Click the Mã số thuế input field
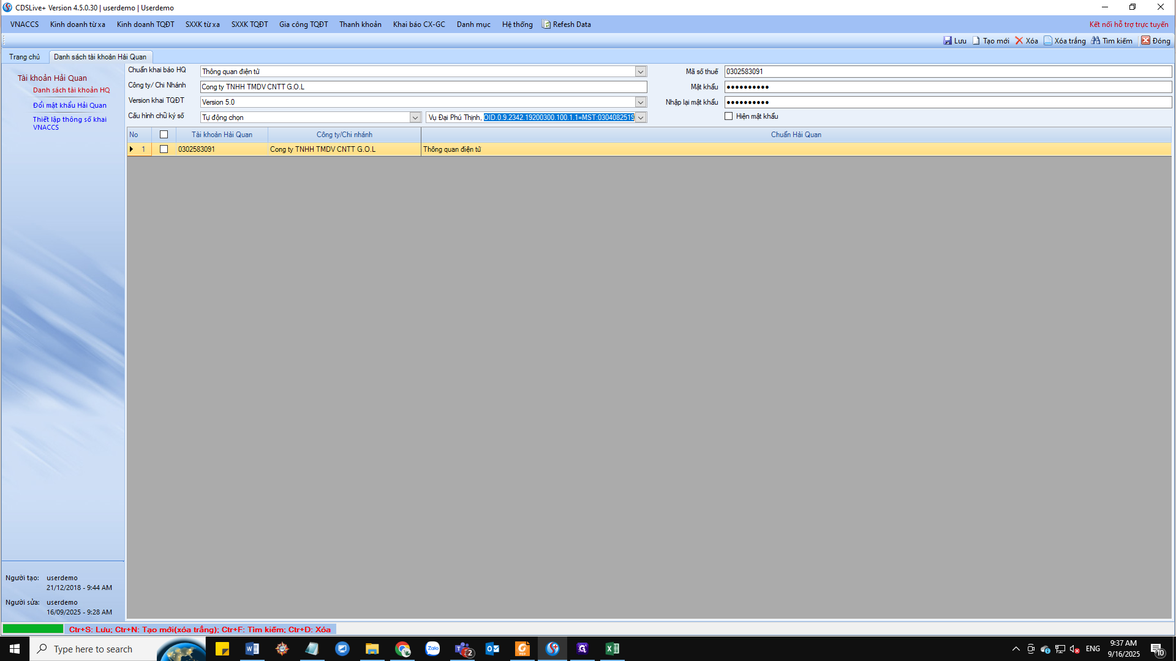 [947, 72]
